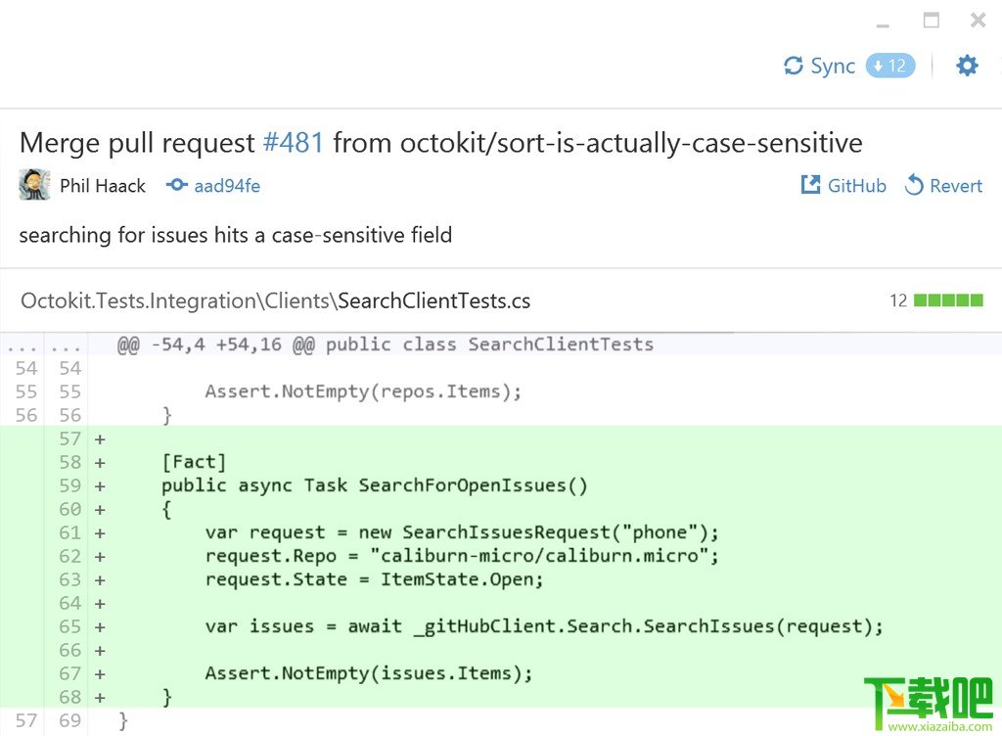Image resolution: width=1002 pixels, height=736 pixels.
Task: Select added line 61 in the gutter
Action: [x=69, y=532]
